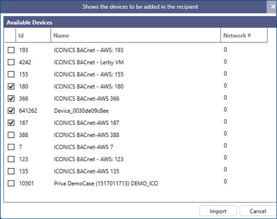Uncheck the device 180 checkbox
277x219 pixels.
click(x=11, y=86)
